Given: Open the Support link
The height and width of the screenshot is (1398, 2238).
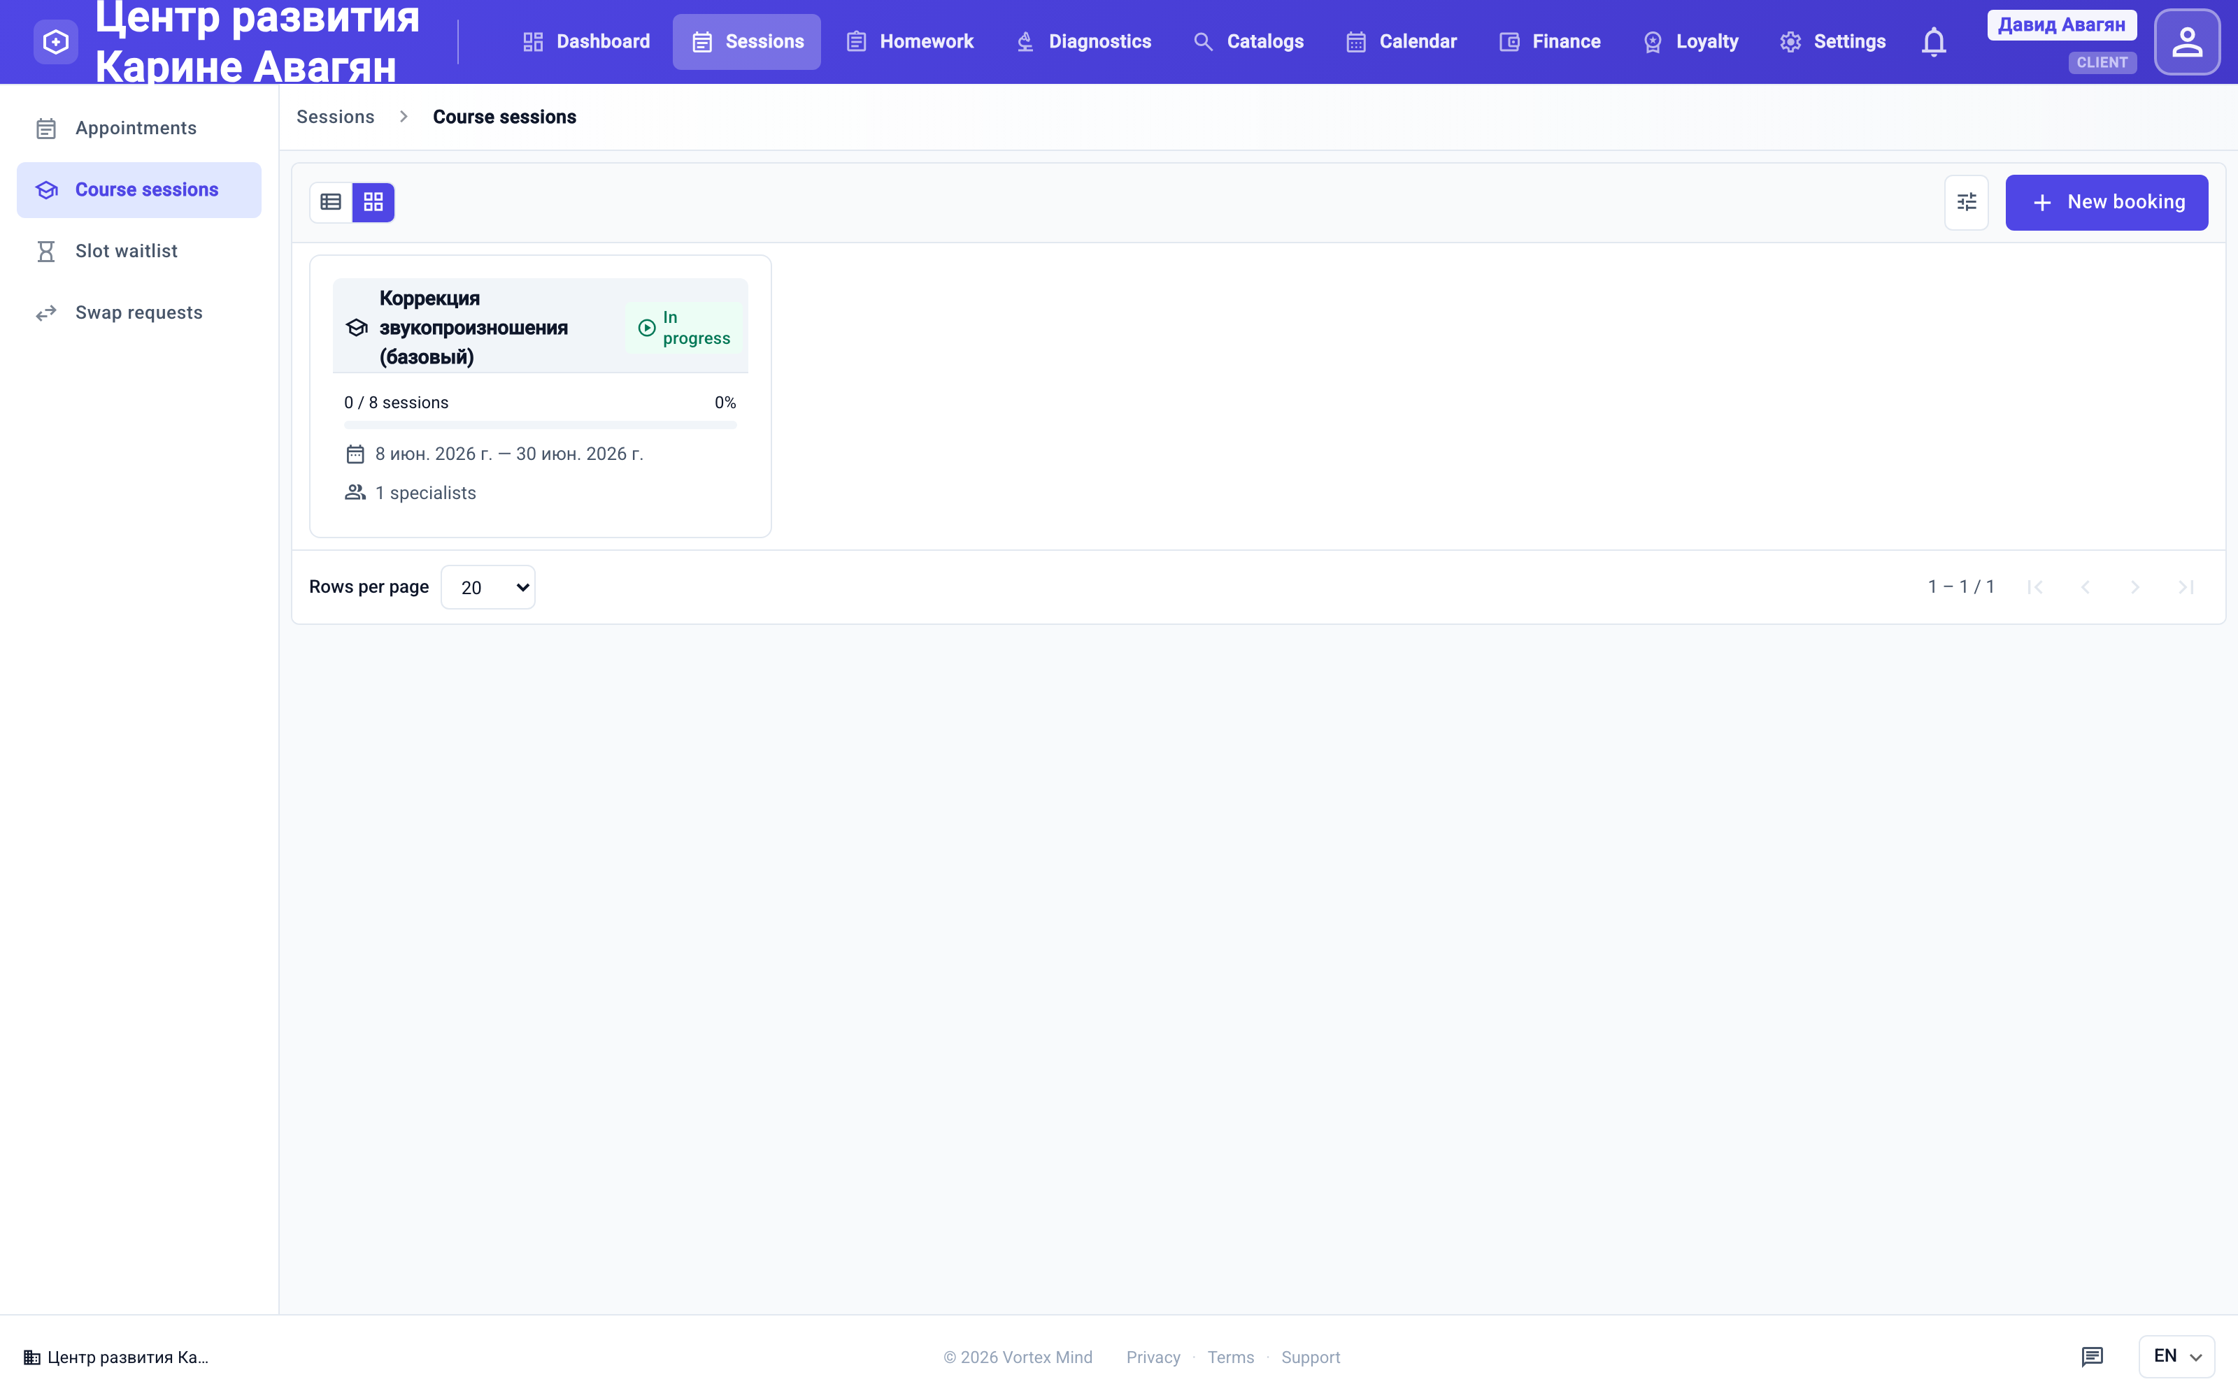Looking at the screenshot, I should 1311,1357.
